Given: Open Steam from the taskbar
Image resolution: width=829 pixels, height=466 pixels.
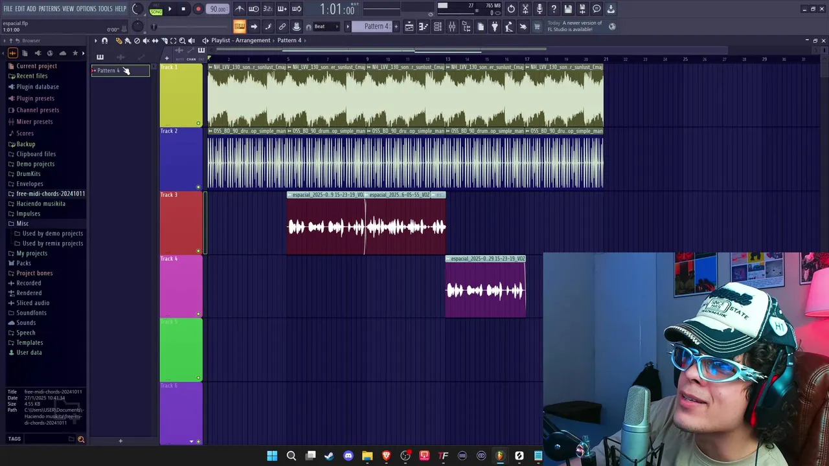Looking at the screenshot, I should click(329, 456).
